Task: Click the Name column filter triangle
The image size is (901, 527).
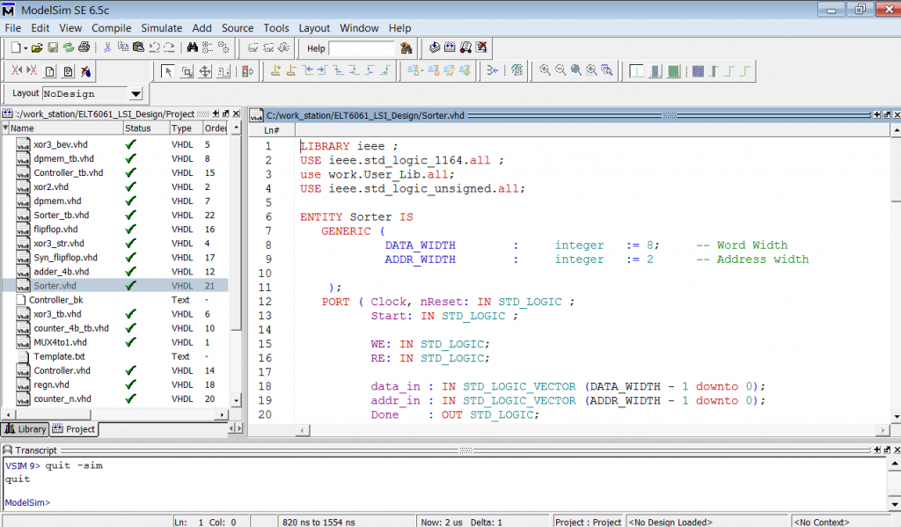Action: tap(6, 128)
